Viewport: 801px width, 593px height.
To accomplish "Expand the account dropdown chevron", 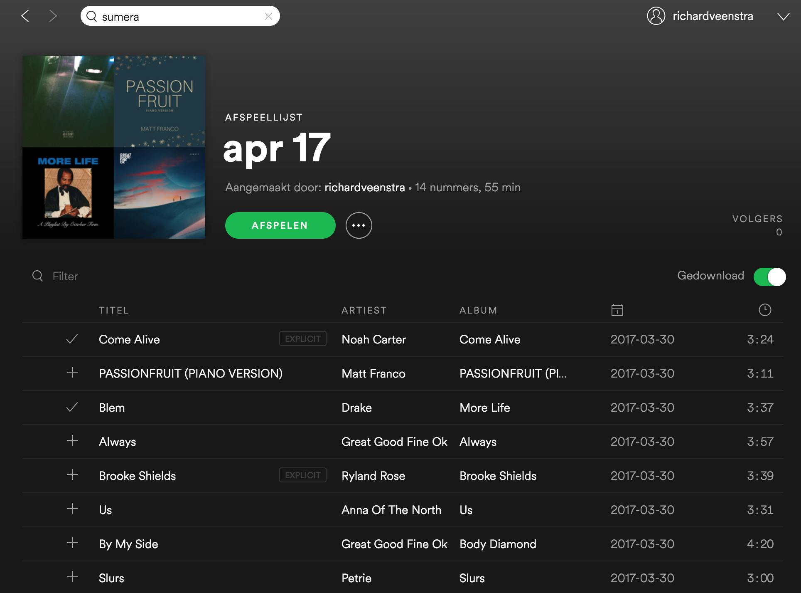I will [x=783, y=17].
